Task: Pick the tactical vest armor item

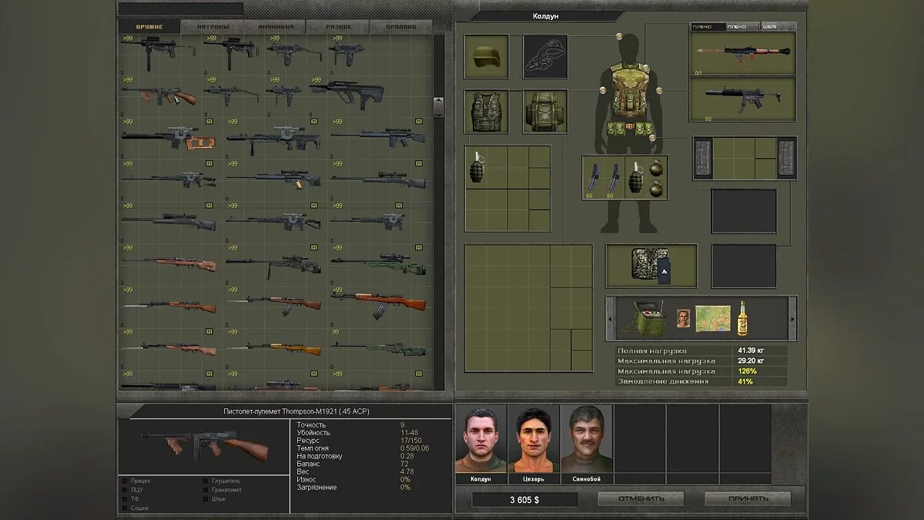Action: click(x=486, y=112)
